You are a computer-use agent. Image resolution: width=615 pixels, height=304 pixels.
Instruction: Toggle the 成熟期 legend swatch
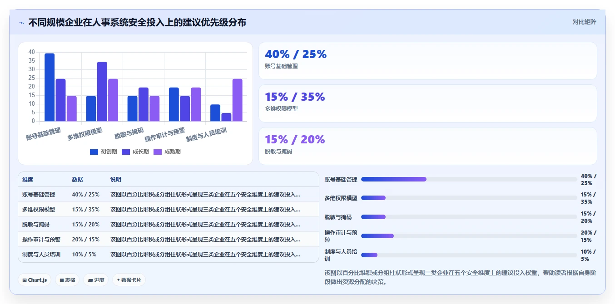158,152
